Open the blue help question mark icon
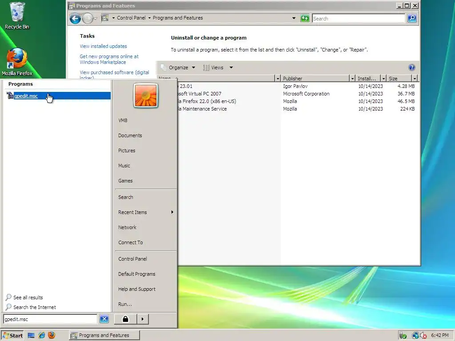The width and height of the screenshot is (455, 341). coord(411,67)
